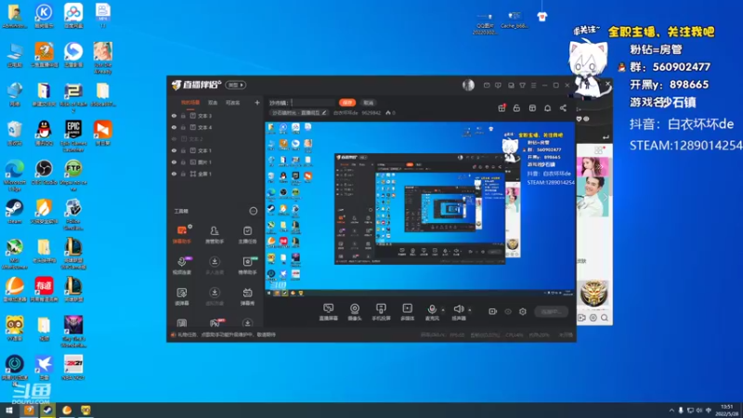The width and height of the screenshot is (743, 418).
Task: Click the unlock padlock toolbar icon
Action: pos(516,108)
